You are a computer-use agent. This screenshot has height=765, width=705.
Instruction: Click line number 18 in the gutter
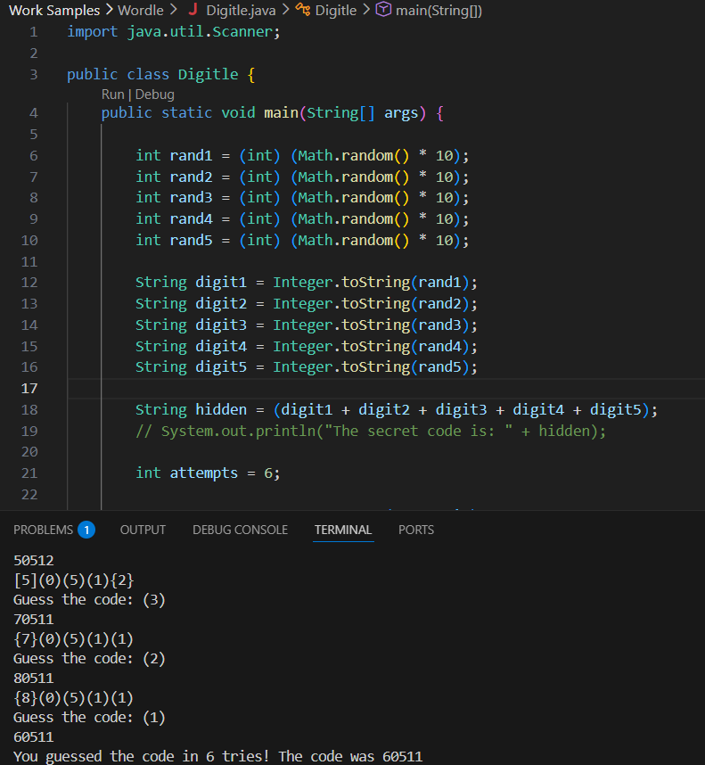(x=29, y=409)
